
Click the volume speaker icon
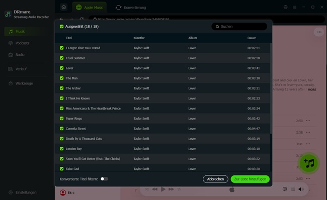click(x=301, y=189)
